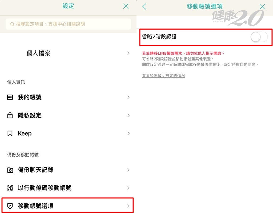
Task: Close the 設定 screen with the X
Action: [x=126, y=6]
